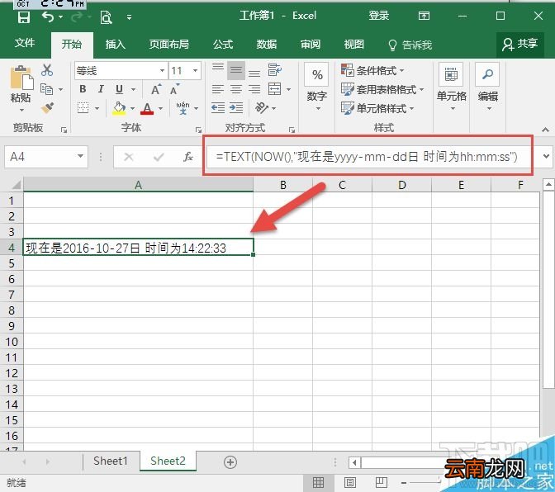Center text horizontally
555x492 pixels.
point(235,89)
